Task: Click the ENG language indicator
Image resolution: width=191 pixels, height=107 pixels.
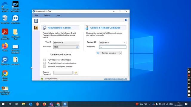Action: coord(171,104)
